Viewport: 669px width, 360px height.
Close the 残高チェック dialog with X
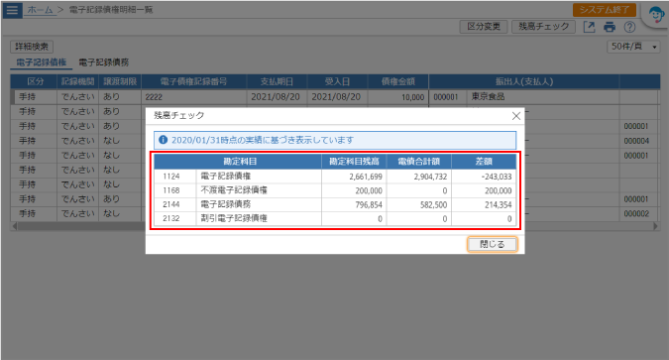(515, 116)
